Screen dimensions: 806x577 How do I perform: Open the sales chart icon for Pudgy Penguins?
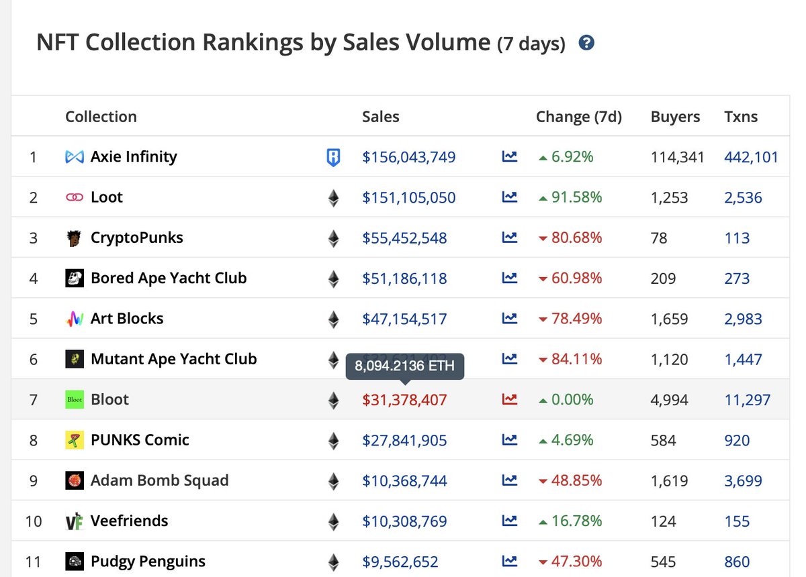coord(510,562)
